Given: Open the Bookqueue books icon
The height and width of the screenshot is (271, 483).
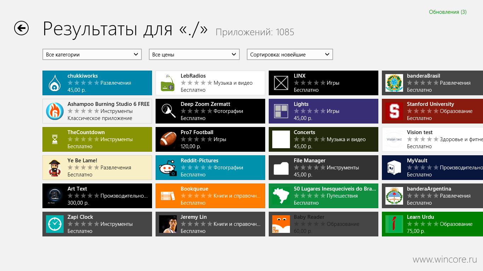Looking at the screenshot, I should pyautogui.click(x=168, y=196).
